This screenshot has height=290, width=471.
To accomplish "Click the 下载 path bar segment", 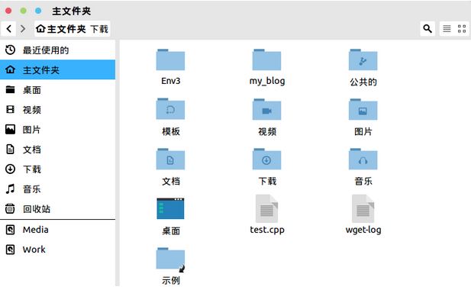I will pyautogui.click(x=99, y=29).
